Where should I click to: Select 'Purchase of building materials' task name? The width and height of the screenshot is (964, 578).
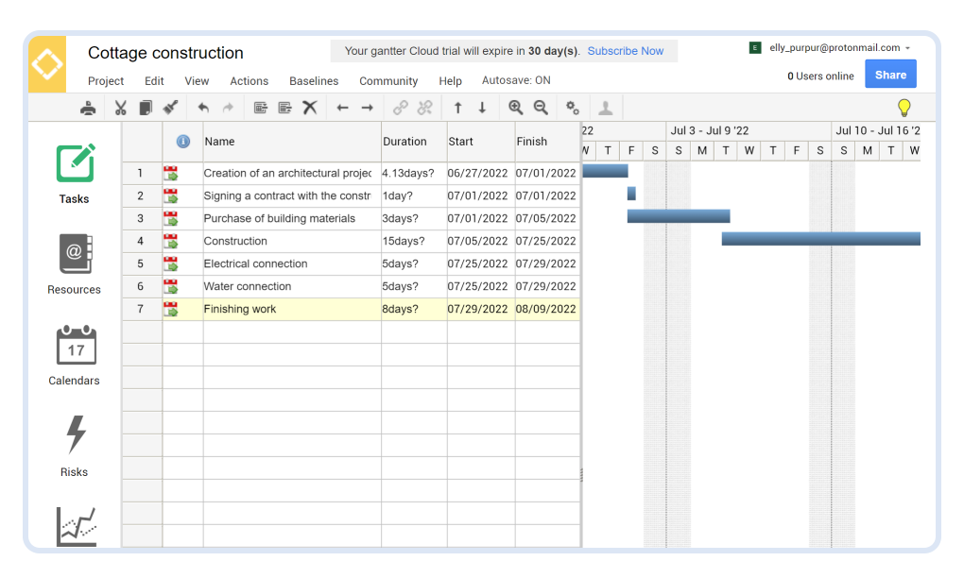[279, 219]
